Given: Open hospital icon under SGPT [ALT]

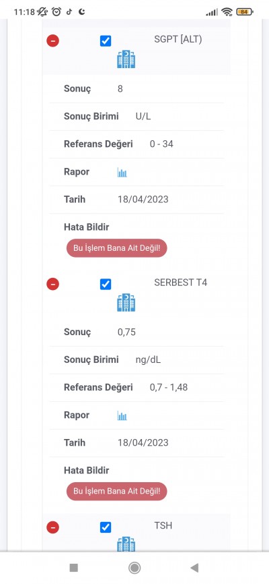Looking at the screenshot, I should [126, 59].
